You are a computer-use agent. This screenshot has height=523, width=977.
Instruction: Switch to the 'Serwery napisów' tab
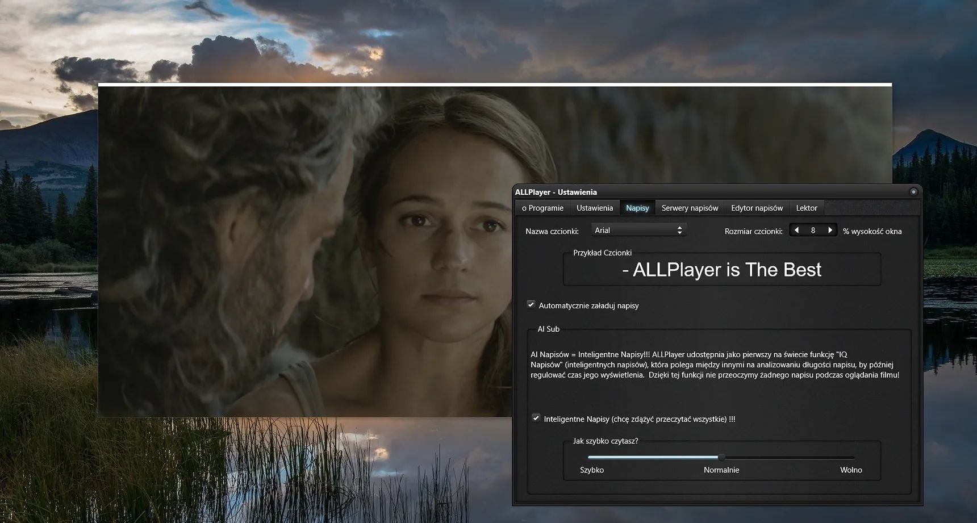(x=690, y=208)
